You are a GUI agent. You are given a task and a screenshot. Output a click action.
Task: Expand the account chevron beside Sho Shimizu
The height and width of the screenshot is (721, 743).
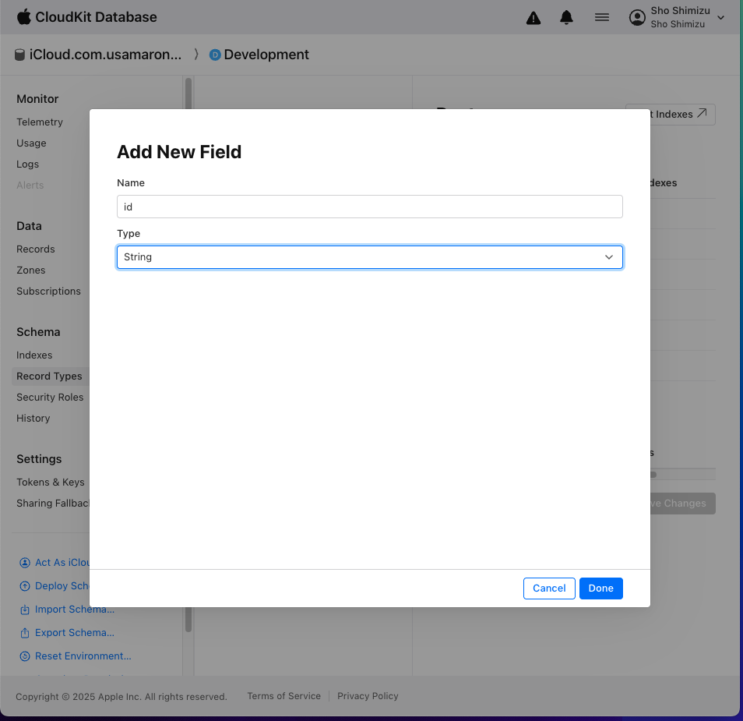point(720,18)
